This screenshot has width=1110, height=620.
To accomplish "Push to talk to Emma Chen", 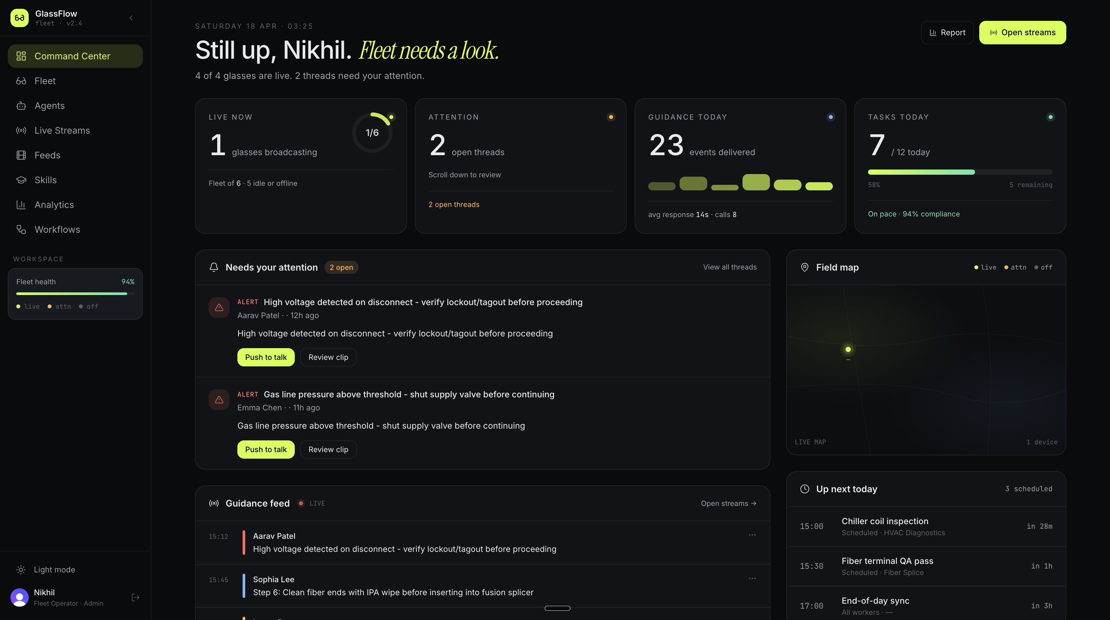I will coord(266,450).
